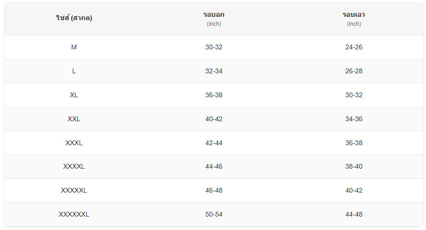Click chest value 30-32
Screen dimensions: 426x230
[x=214, y=47]
